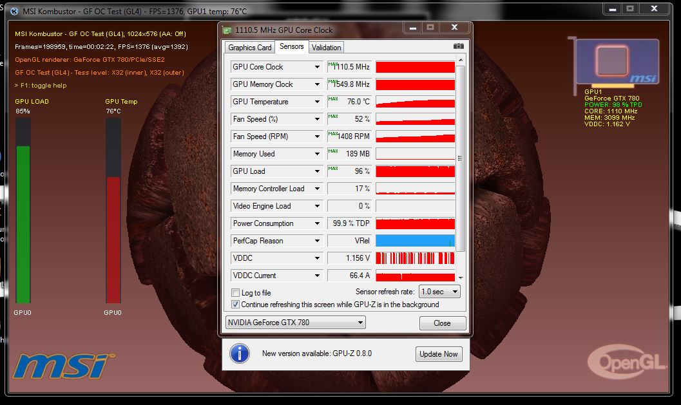This screenshot has width=681, height=405.
Task: Open the GPU Load sensor dropdown
Action: (317, 171)
